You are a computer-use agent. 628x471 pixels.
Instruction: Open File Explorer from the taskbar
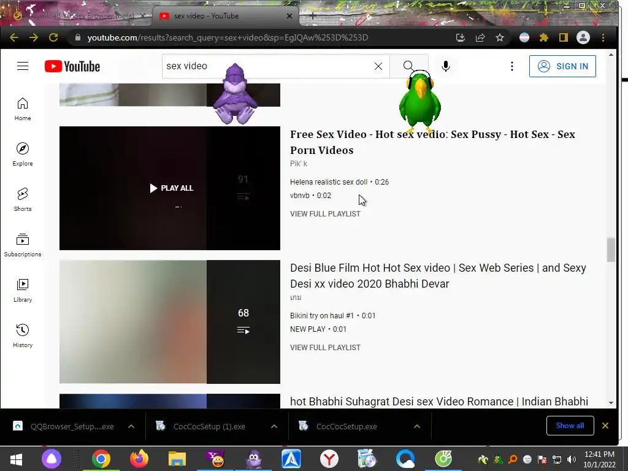(x=177, y=459)
